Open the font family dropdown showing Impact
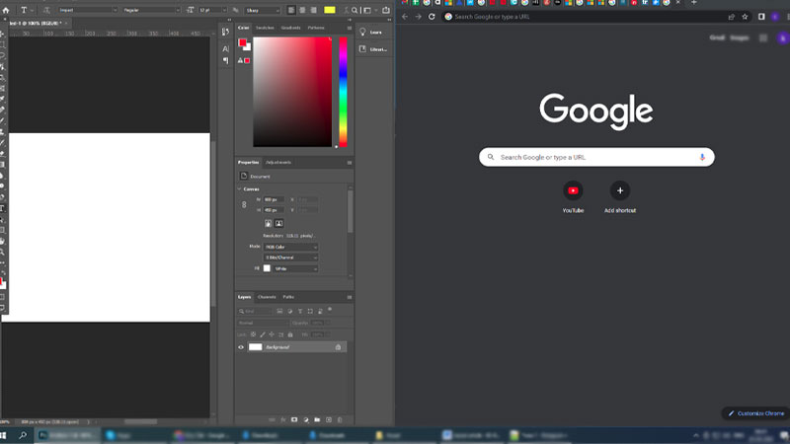Viewport: 790px width, 444px height. point(87,10)
